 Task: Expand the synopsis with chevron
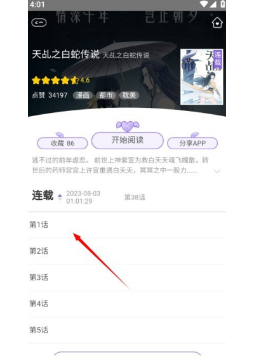[217, 171]
